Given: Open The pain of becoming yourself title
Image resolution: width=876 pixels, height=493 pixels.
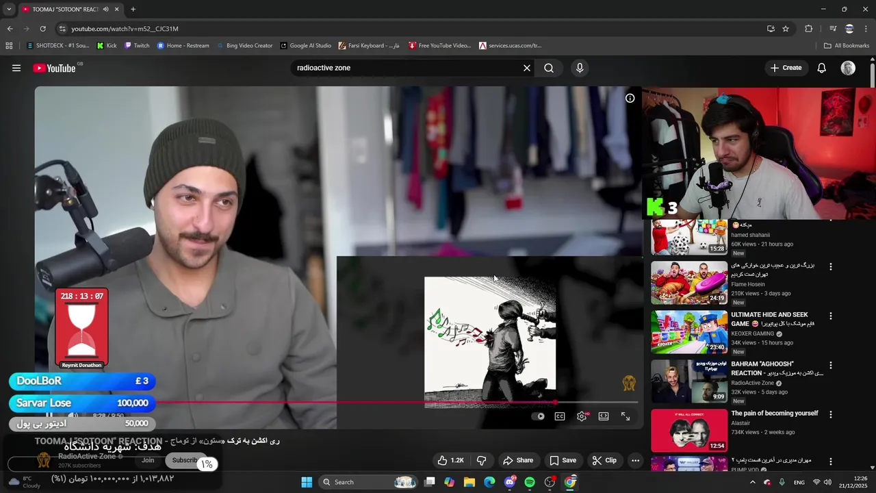Looking at the screenshot, I should click(775, 414).
